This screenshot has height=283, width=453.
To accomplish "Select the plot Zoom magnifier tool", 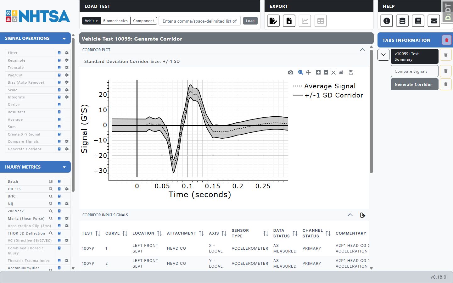I will coord(300,72).
